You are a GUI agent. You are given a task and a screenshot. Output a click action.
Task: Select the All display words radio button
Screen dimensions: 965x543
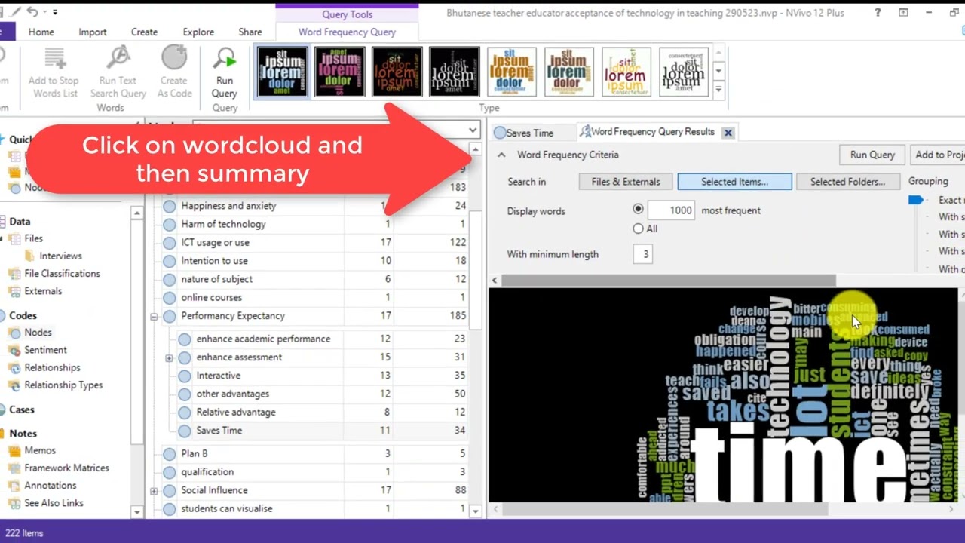click(639, 229)
